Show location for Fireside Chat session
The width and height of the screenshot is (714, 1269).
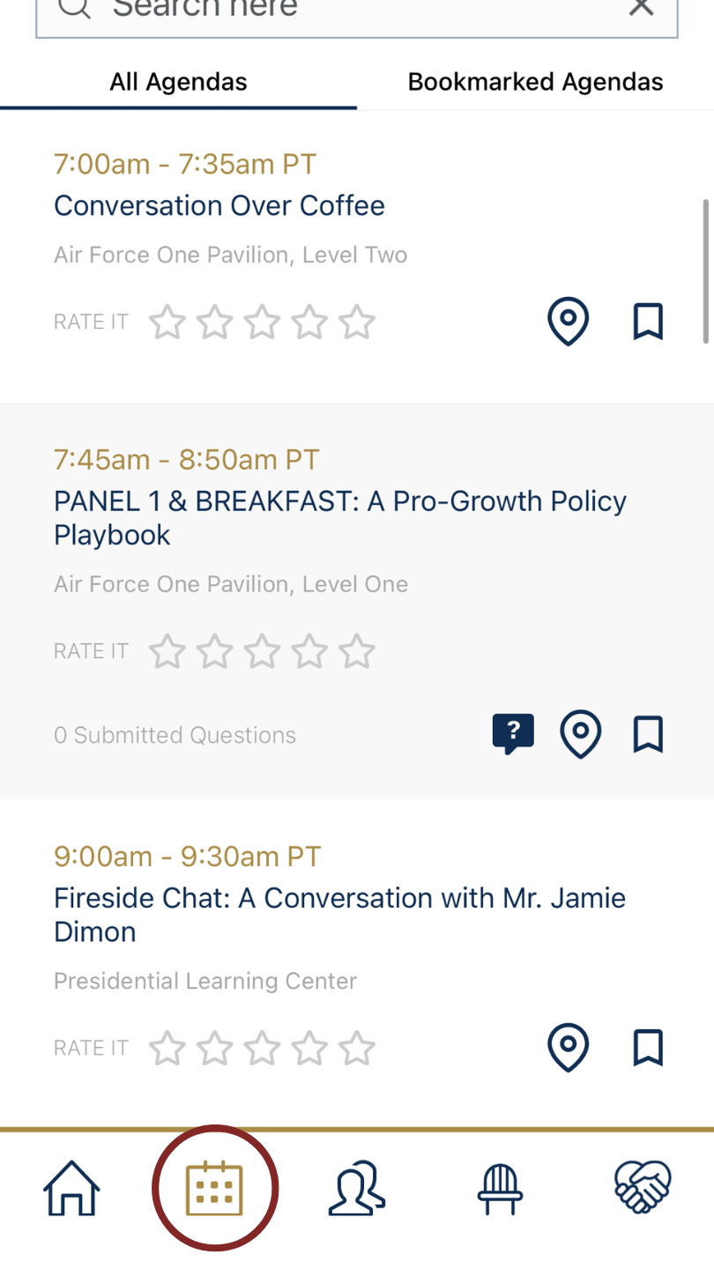click(569, 1048)
